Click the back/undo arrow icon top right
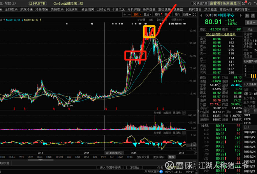The height and width of the screenshot is (174, 257). click(x=255, y=3)
